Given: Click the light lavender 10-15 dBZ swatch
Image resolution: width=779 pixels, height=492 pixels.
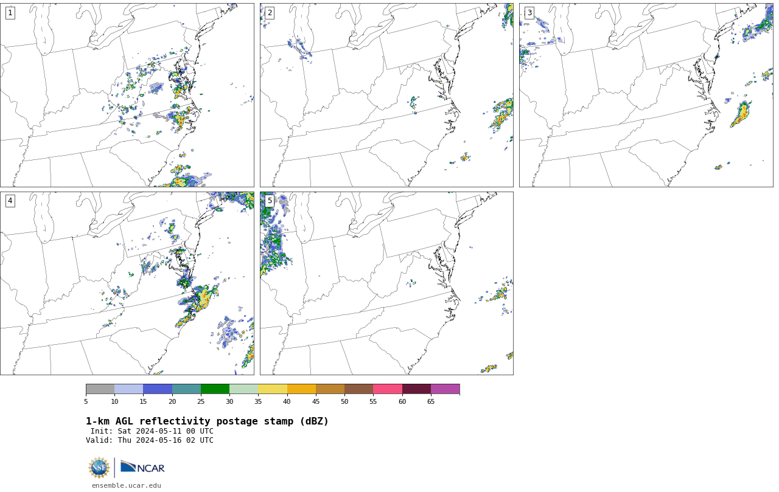Looking at the screenshot, I should [128, 389].
